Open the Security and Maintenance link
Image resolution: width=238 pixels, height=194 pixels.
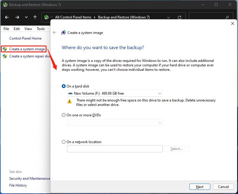click(x=30, y=179)
